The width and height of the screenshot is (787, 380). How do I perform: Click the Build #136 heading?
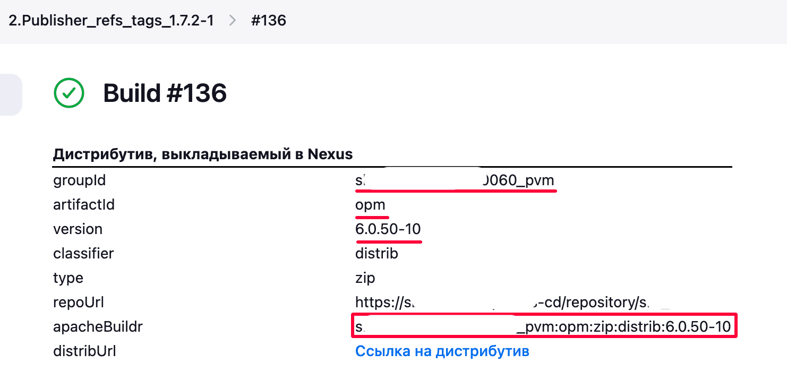pyautogui.click(x=165, y=93)
